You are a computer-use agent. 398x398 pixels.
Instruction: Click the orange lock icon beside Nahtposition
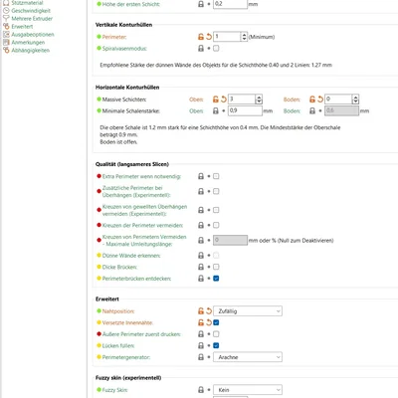pos(201,311)
